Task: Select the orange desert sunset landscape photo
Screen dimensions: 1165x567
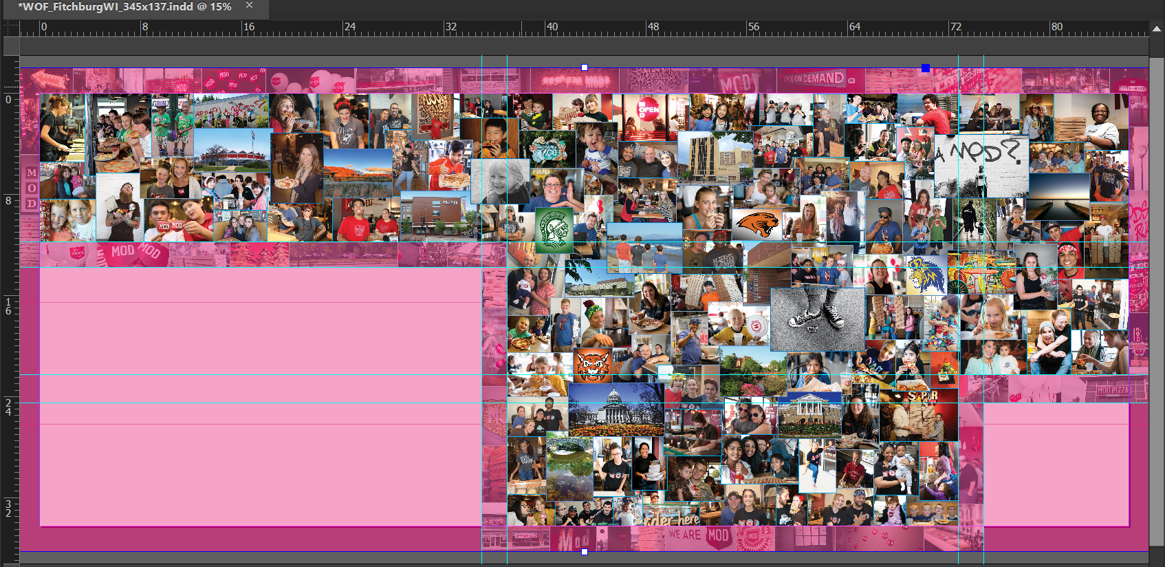Action: (x=358, y=172)
